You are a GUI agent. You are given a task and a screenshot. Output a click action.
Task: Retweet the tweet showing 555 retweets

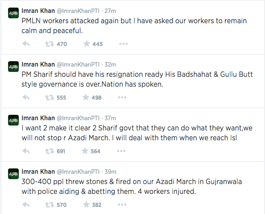pyautogui.click(x=50, y=98)
